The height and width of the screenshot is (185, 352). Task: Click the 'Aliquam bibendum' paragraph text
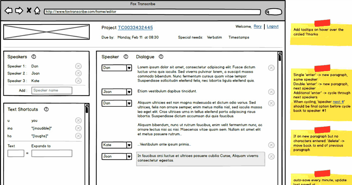click(200, 130)
